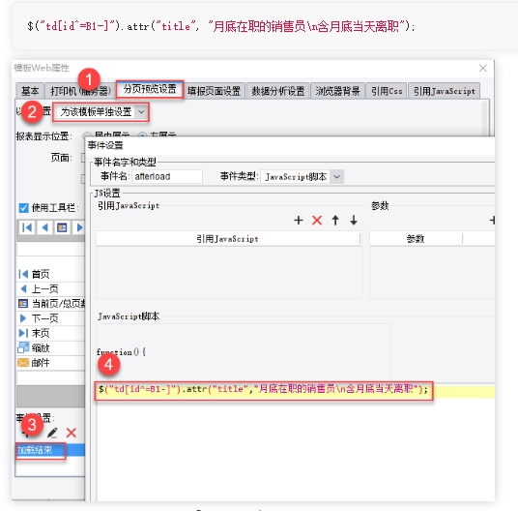
Task: Click the 缩放 zoom icon in list
Action: 23,347
